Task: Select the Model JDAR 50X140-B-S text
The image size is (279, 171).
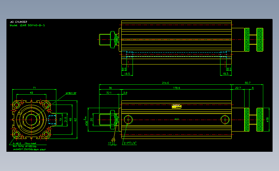Action: [27, 25]
